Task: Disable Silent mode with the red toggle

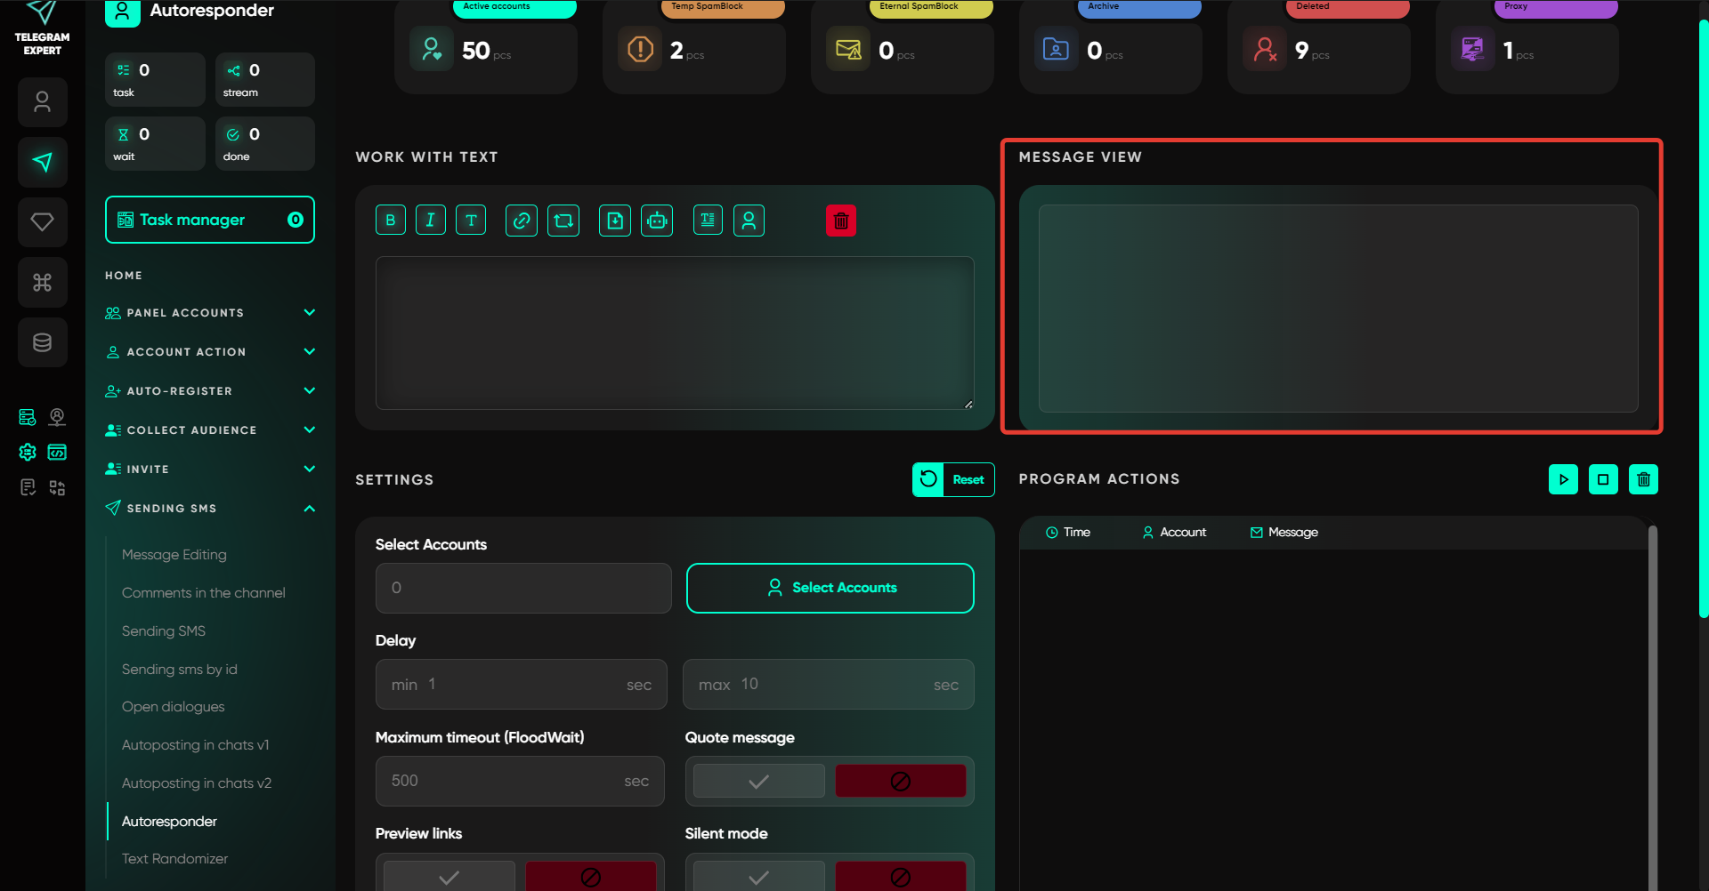Action: (x=900, y=877)
